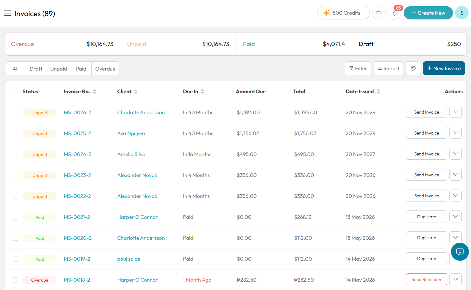This screenshot has width=471, height=290.
Task: Click the Overdue summary card
Action: [x=63, y=44]
